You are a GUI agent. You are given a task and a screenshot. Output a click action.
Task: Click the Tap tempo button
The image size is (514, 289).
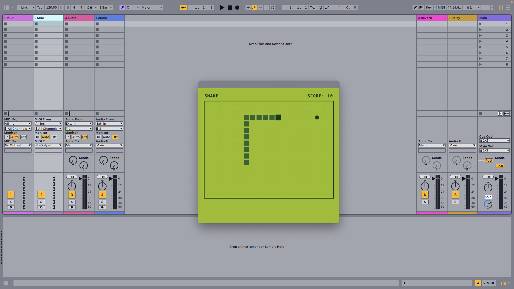40,7
